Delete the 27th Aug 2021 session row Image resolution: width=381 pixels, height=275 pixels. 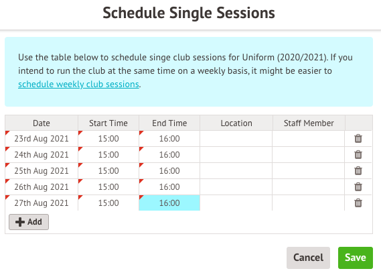click(358, 203)
